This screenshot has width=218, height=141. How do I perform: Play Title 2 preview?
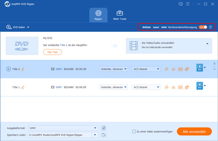(8, 69)
